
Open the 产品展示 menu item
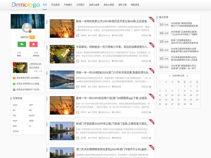point(68,5)
